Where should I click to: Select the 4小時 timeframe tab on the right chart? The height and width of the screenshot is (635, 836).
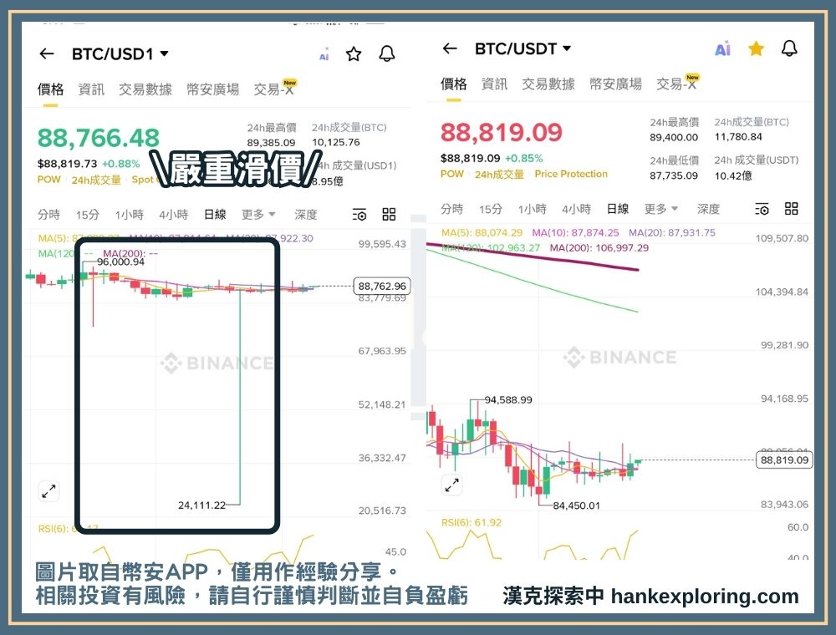[578, 209]
